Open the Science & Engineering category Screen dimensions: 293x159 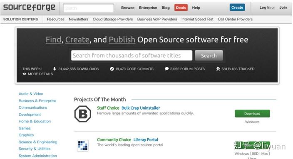tap(38, 142)
